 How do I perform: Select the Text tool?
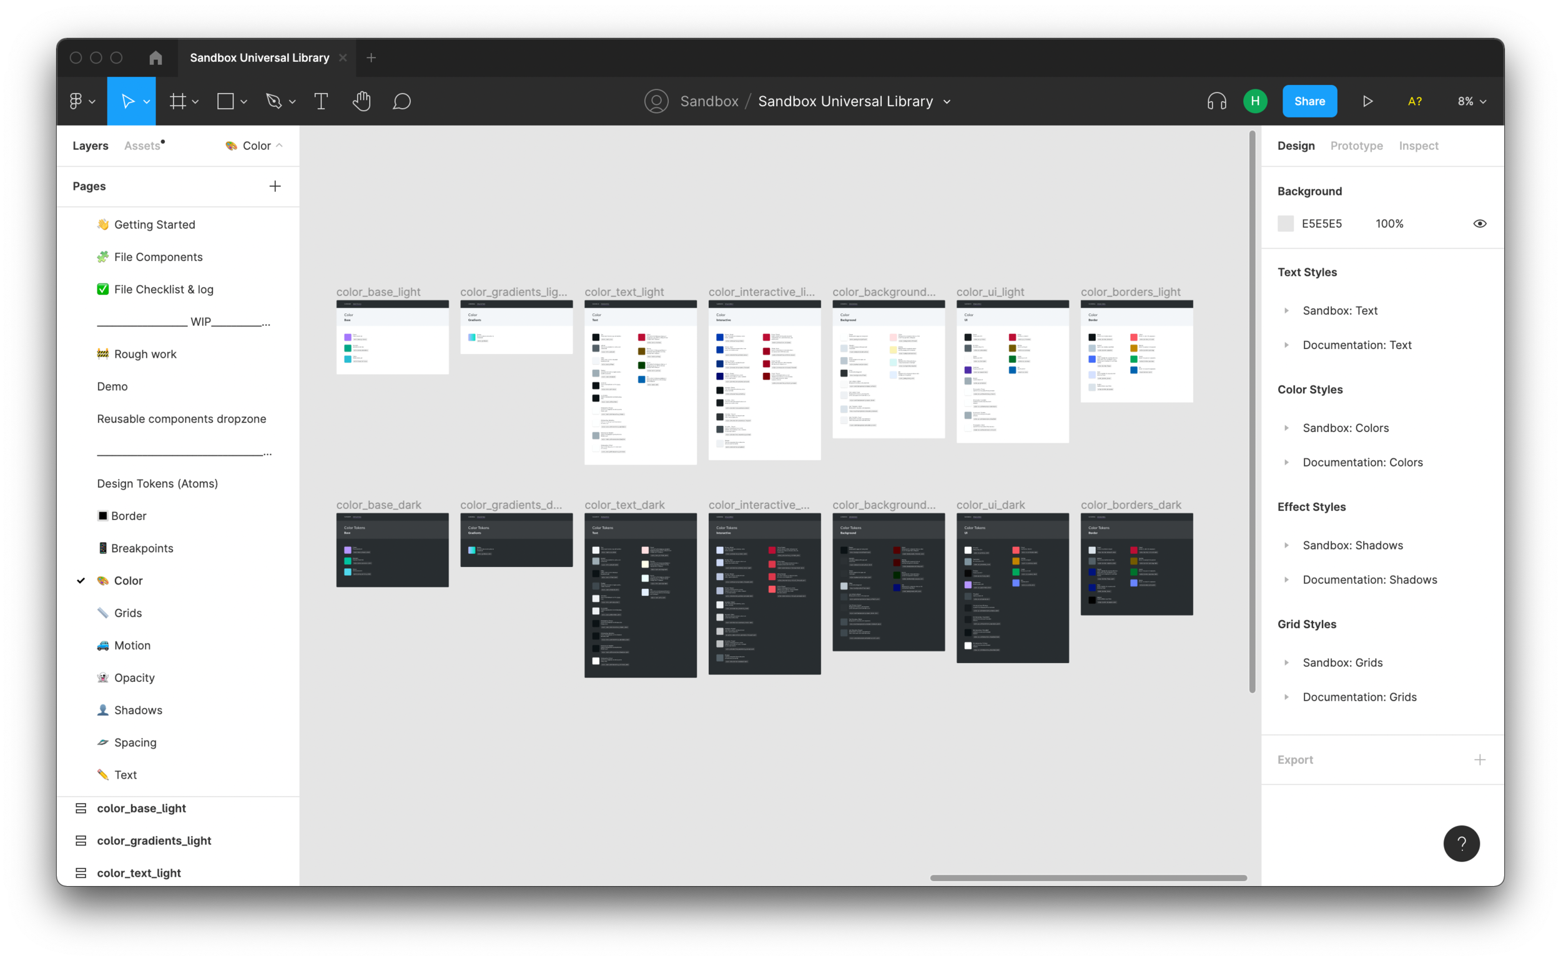pos(321,101)
